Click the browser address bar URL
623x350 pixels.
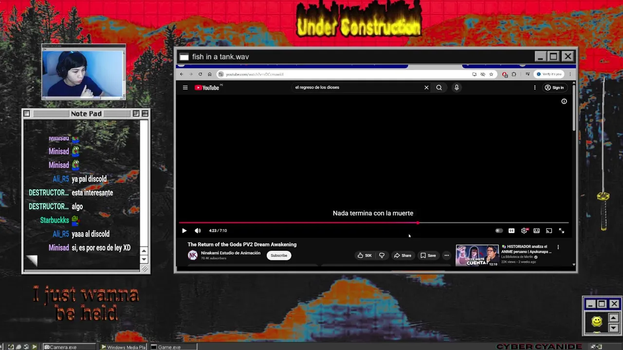(255, 74)
